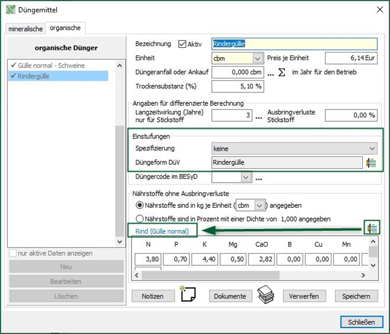
Task: Click the nutrient template list icon
Action: 372,228
